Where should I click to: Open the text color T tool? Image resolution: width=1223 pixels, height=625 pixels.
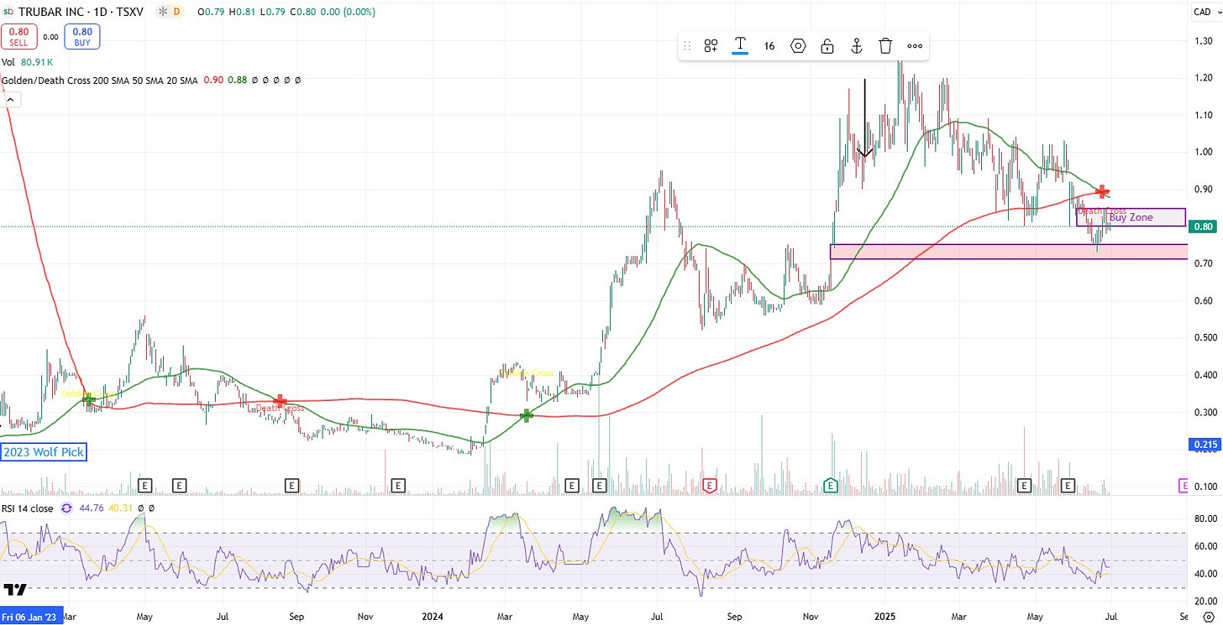740,45
